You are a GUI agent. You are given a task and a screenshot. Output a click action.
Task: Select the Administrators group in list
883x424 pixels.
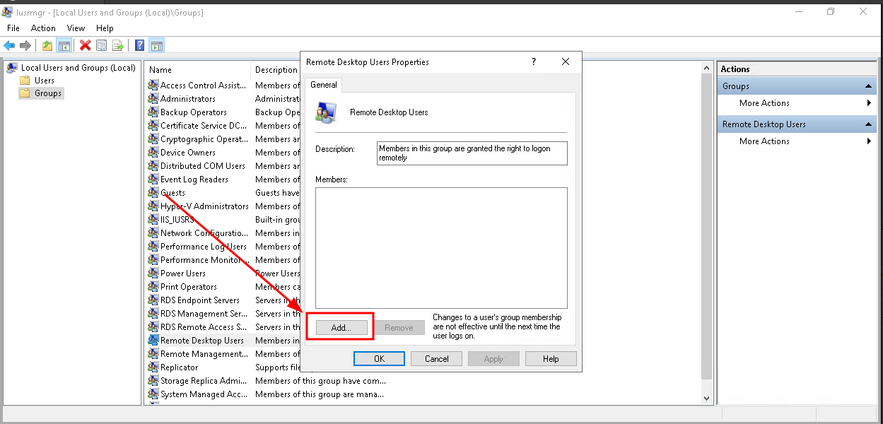[187, 99]
